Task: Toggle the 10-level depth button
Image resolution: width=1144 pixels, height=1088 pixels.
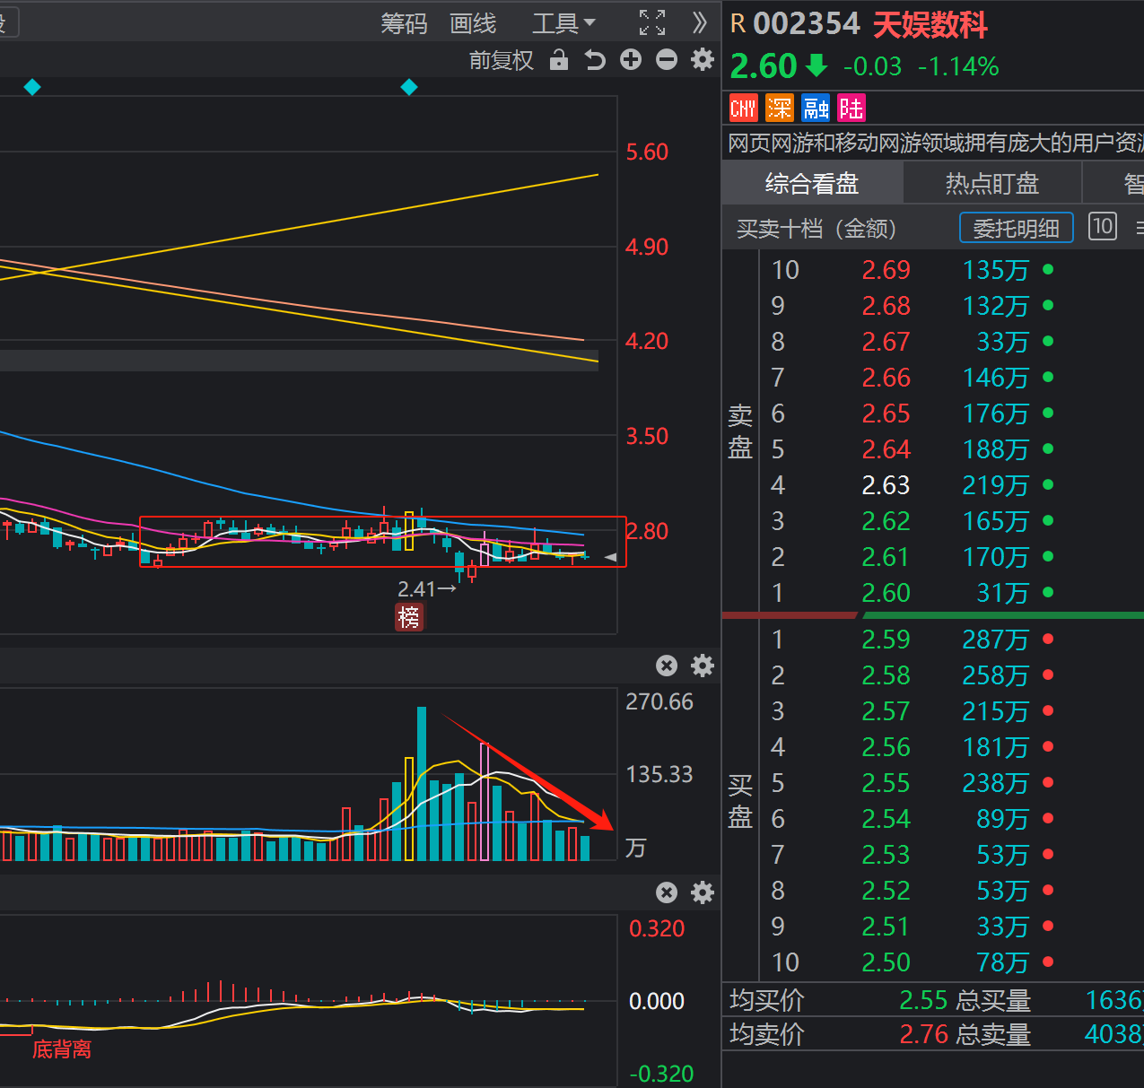Action: pyautogui.click(x=1103, y=226)
